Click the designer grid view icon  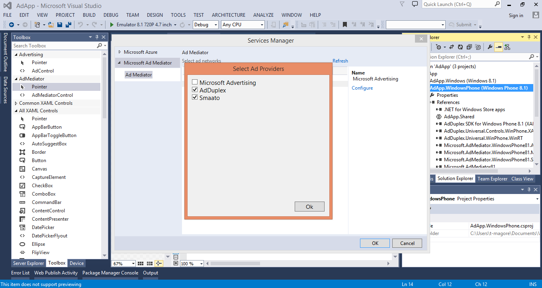[141, 263]
